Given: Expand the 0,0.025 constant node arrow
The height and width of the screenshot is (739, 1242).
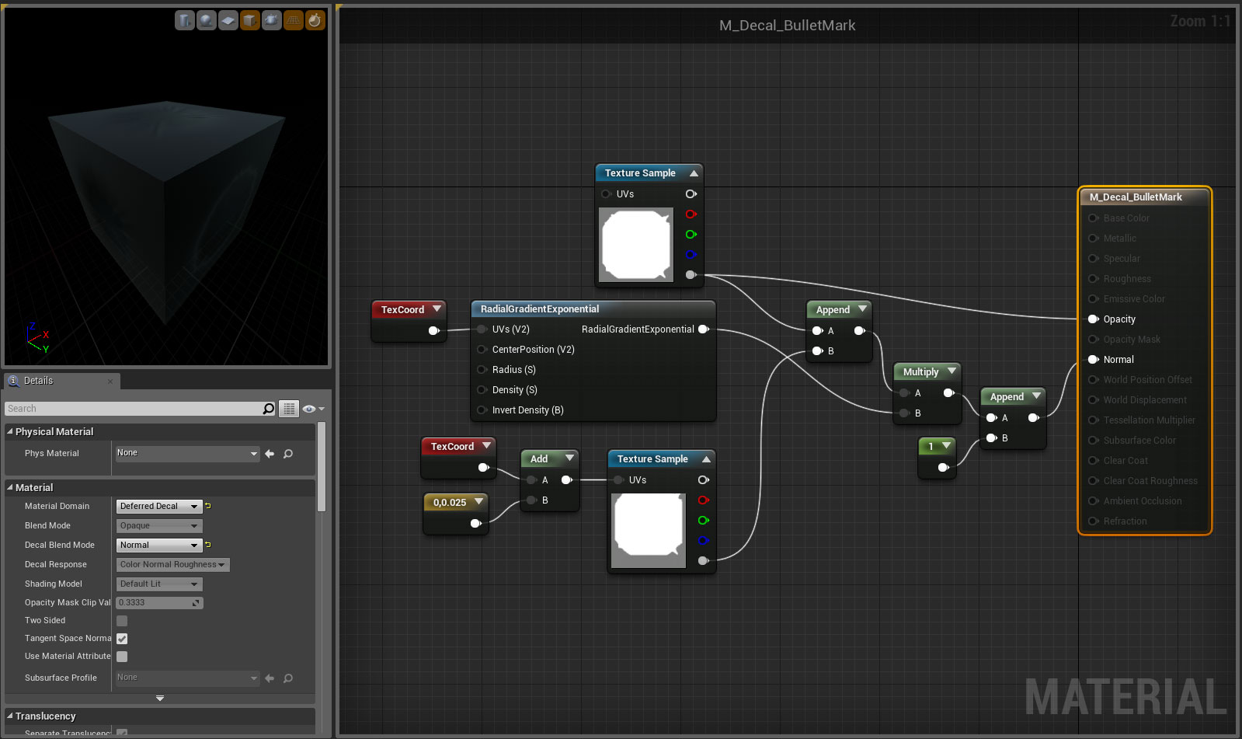Looking at the screenshot, I should [x=478, y=502].
